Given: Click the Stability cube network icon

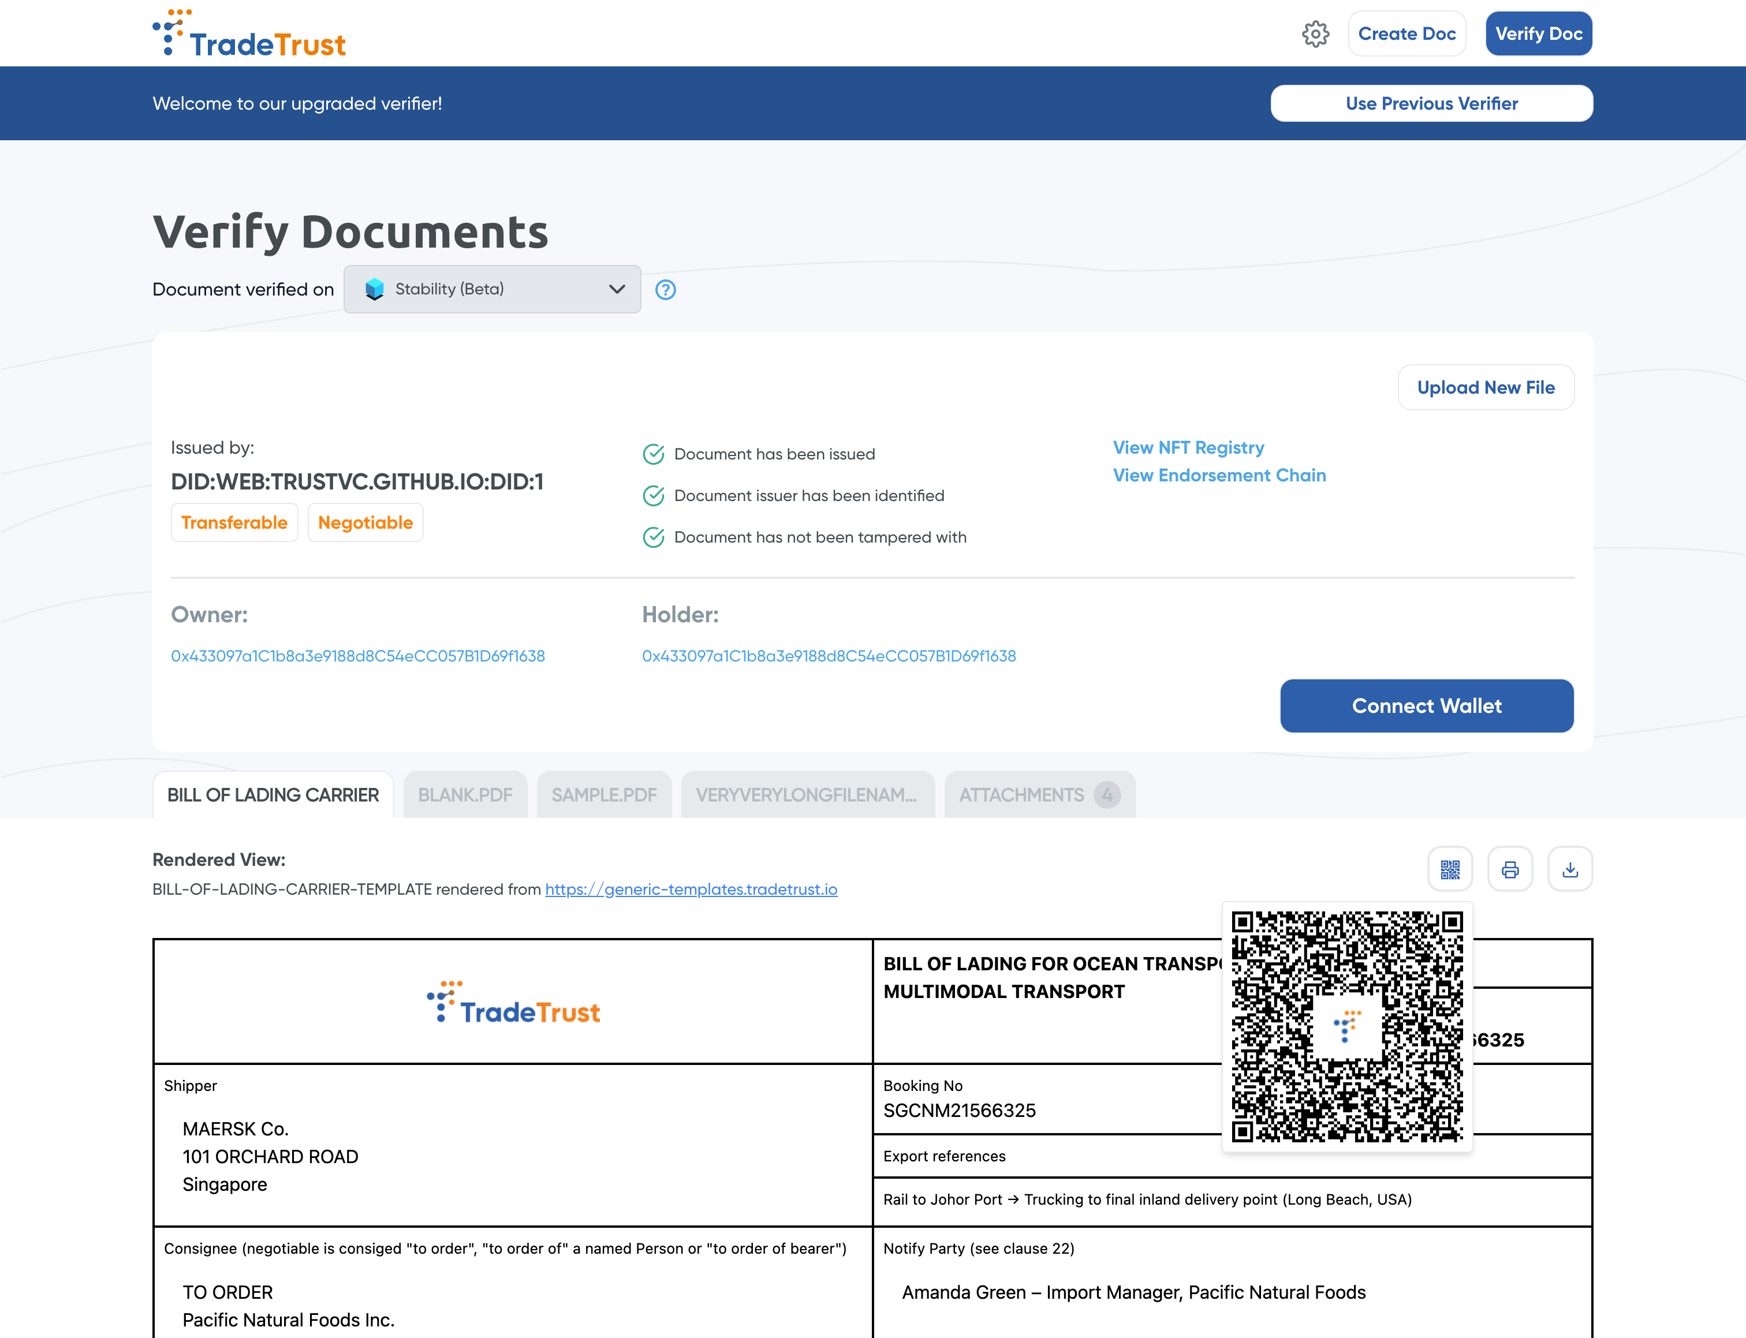Looking at the screenshot, I should (374, 289).
